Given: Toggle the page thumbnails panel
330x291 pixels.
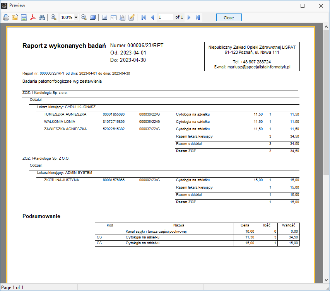Looking at the screenshot, I should click(x=113, y=17).
